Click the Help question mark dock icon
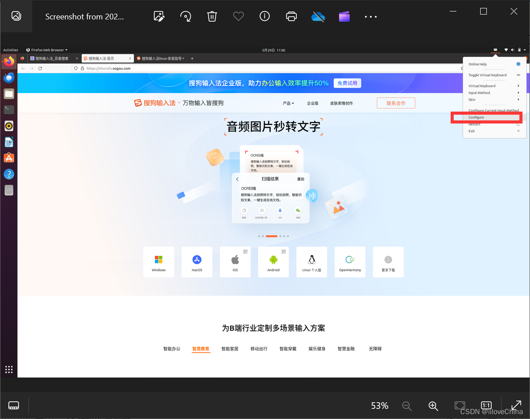The height and width of the screenshot is (419, 530). pos(9,174)
